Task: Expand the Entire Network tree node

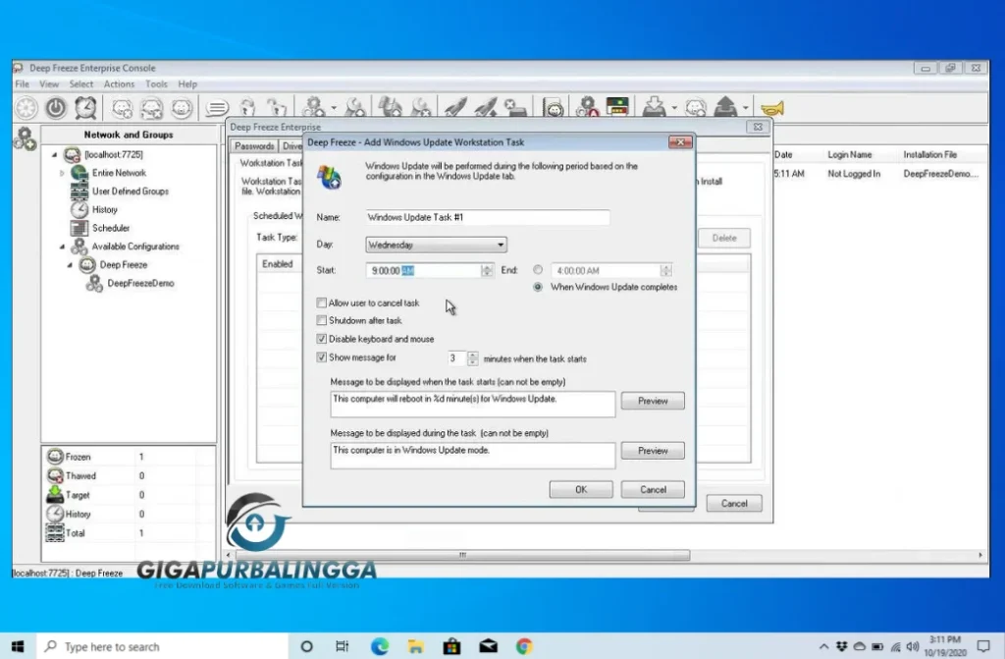Action: click(63, 173)
